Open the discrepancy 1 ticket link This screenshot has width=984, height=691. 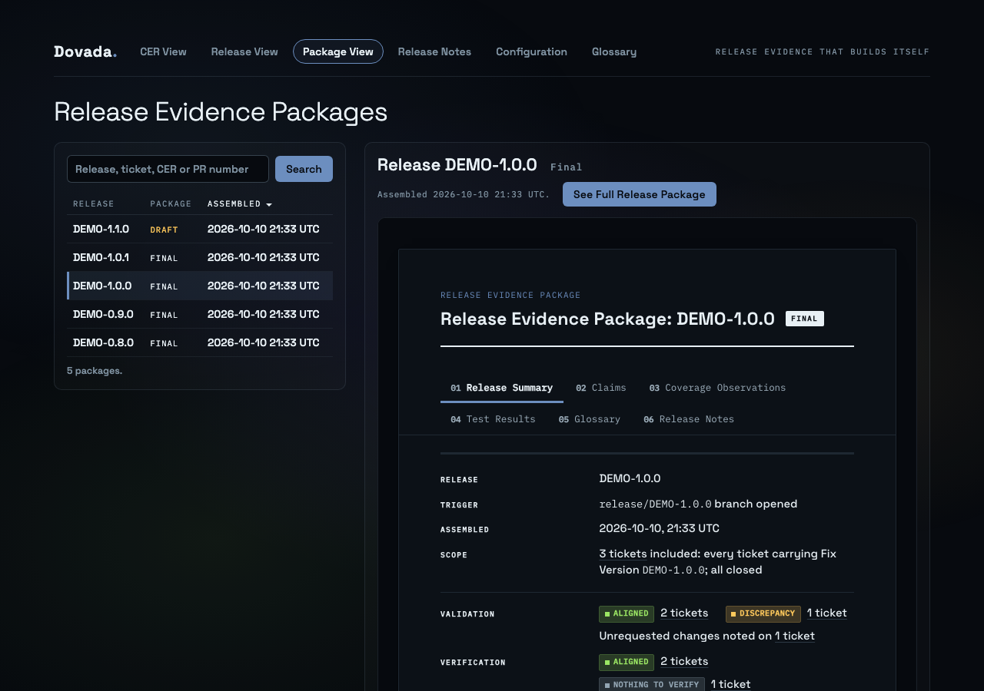(x=827, y=613)
